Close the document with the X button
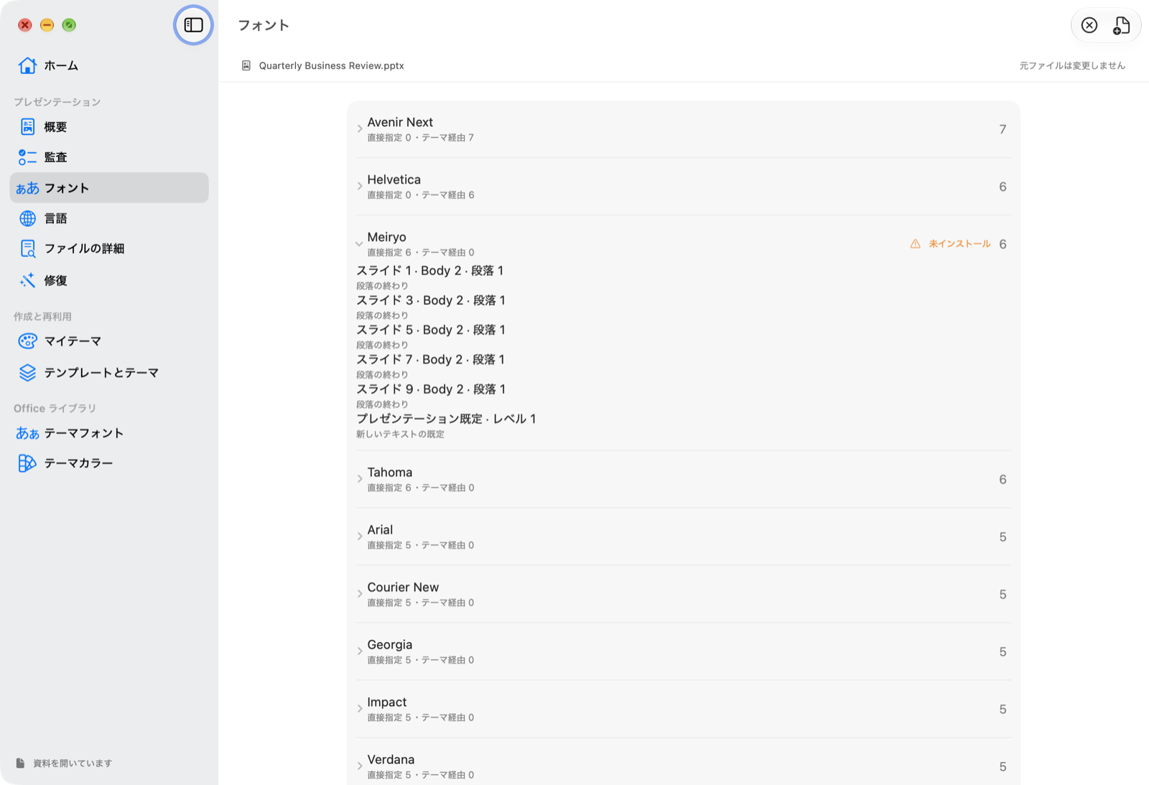This screenshot has height=785, width=1149. point(1089,26)
